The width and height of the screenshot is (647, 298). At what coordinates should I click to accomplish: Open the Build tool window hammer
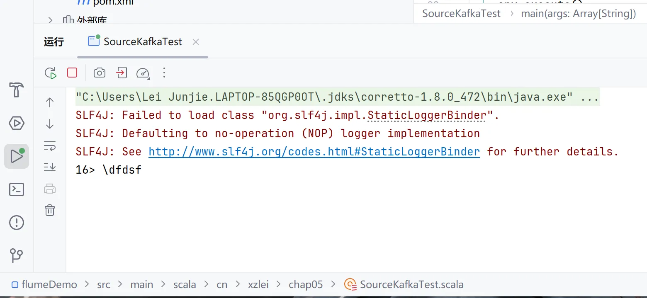(x=17, y=90)
